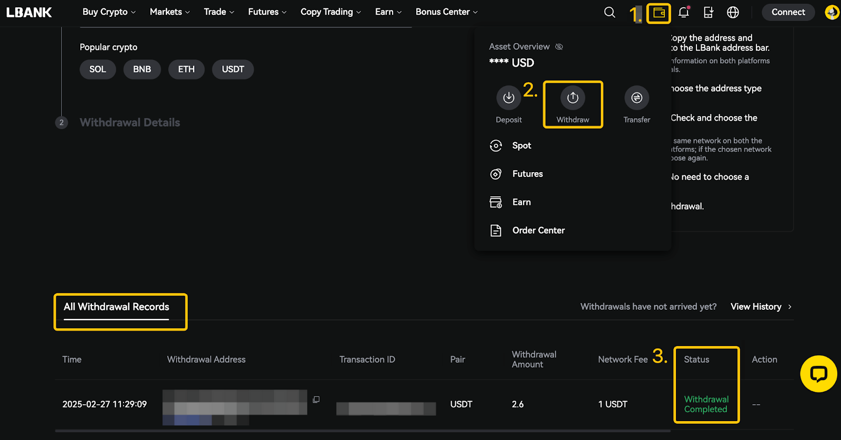Expand the Earn top navigation menu

pos(388,12)
